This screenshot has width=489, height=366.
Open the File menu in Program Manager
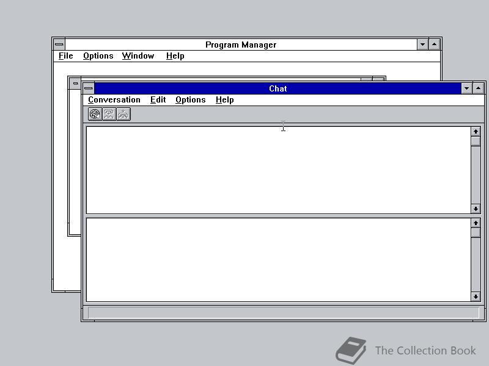[x=66, y=56]
